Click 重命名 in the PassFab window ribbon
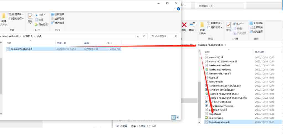Image resolution: width=283 pixels, height=136 pixels. tap(192, 27)
